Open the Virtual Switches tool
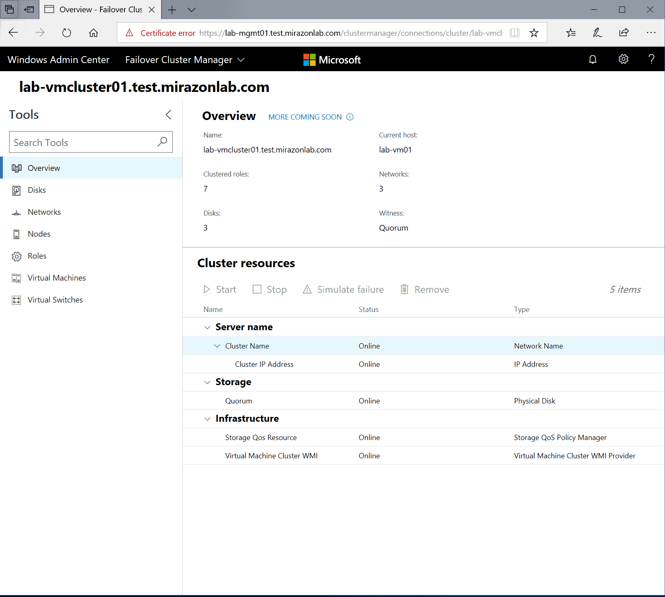This screenshot has height=597, width=665. tap(55, 300)
